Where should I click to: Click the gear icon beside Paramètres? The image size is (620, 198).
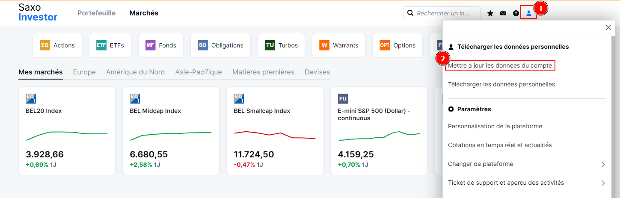point(451,109)
